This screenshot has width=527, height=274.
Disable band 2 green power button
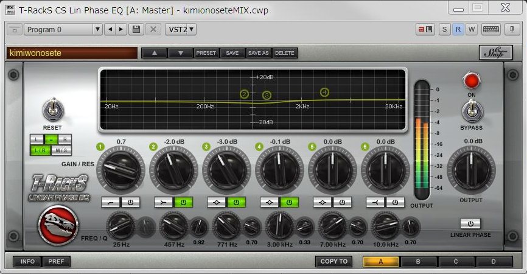click(183, 202)
